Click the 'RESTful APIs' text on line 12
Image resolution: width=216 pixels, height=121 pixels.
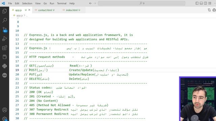pyautogui.click(x=117, y=39)
